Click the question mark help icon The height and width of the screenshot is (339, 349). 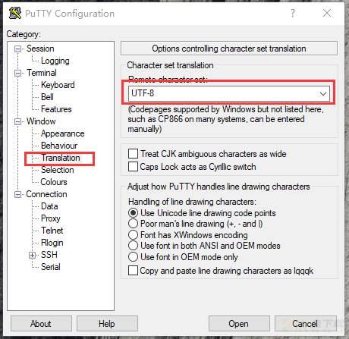pos(293,13)
